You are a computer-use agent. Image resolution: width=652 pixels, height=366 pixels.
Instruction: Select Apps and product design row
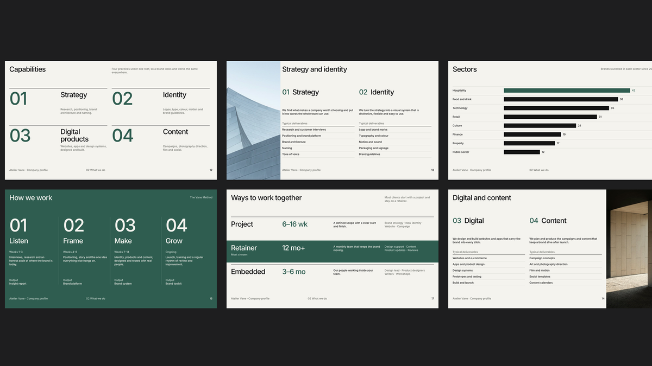click(489, 264)
